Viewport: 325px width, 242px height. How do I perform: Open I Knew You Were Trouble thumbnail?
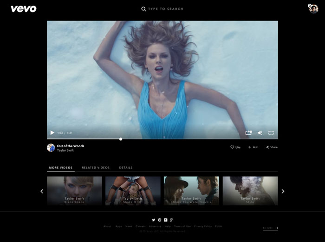coord(191,191)
